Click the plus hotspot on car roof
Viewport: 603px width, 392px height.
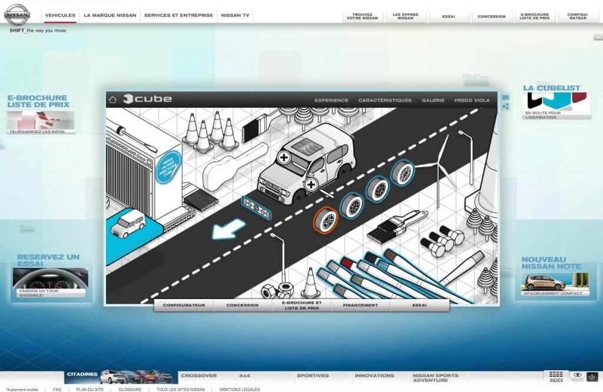(x=284, y=157)
